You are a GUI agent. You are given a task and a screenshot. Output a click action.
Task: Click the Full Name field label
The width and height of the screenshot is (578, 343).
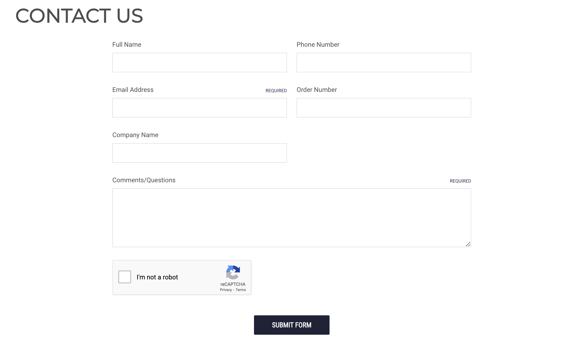coord(127,45)
